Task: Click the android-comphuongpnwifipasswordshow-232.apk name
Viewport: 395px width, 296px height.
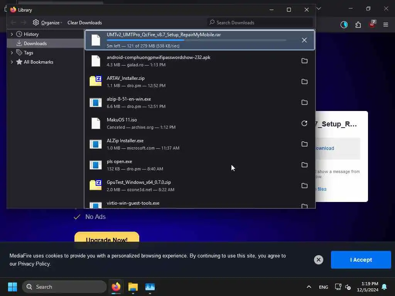Action: tap(159, 57)
